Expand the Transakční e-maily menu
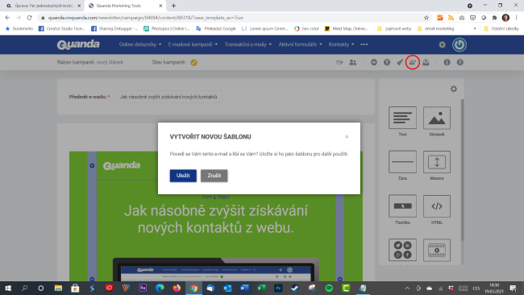This screenshot has height=295, width=524. pos(248,44)
